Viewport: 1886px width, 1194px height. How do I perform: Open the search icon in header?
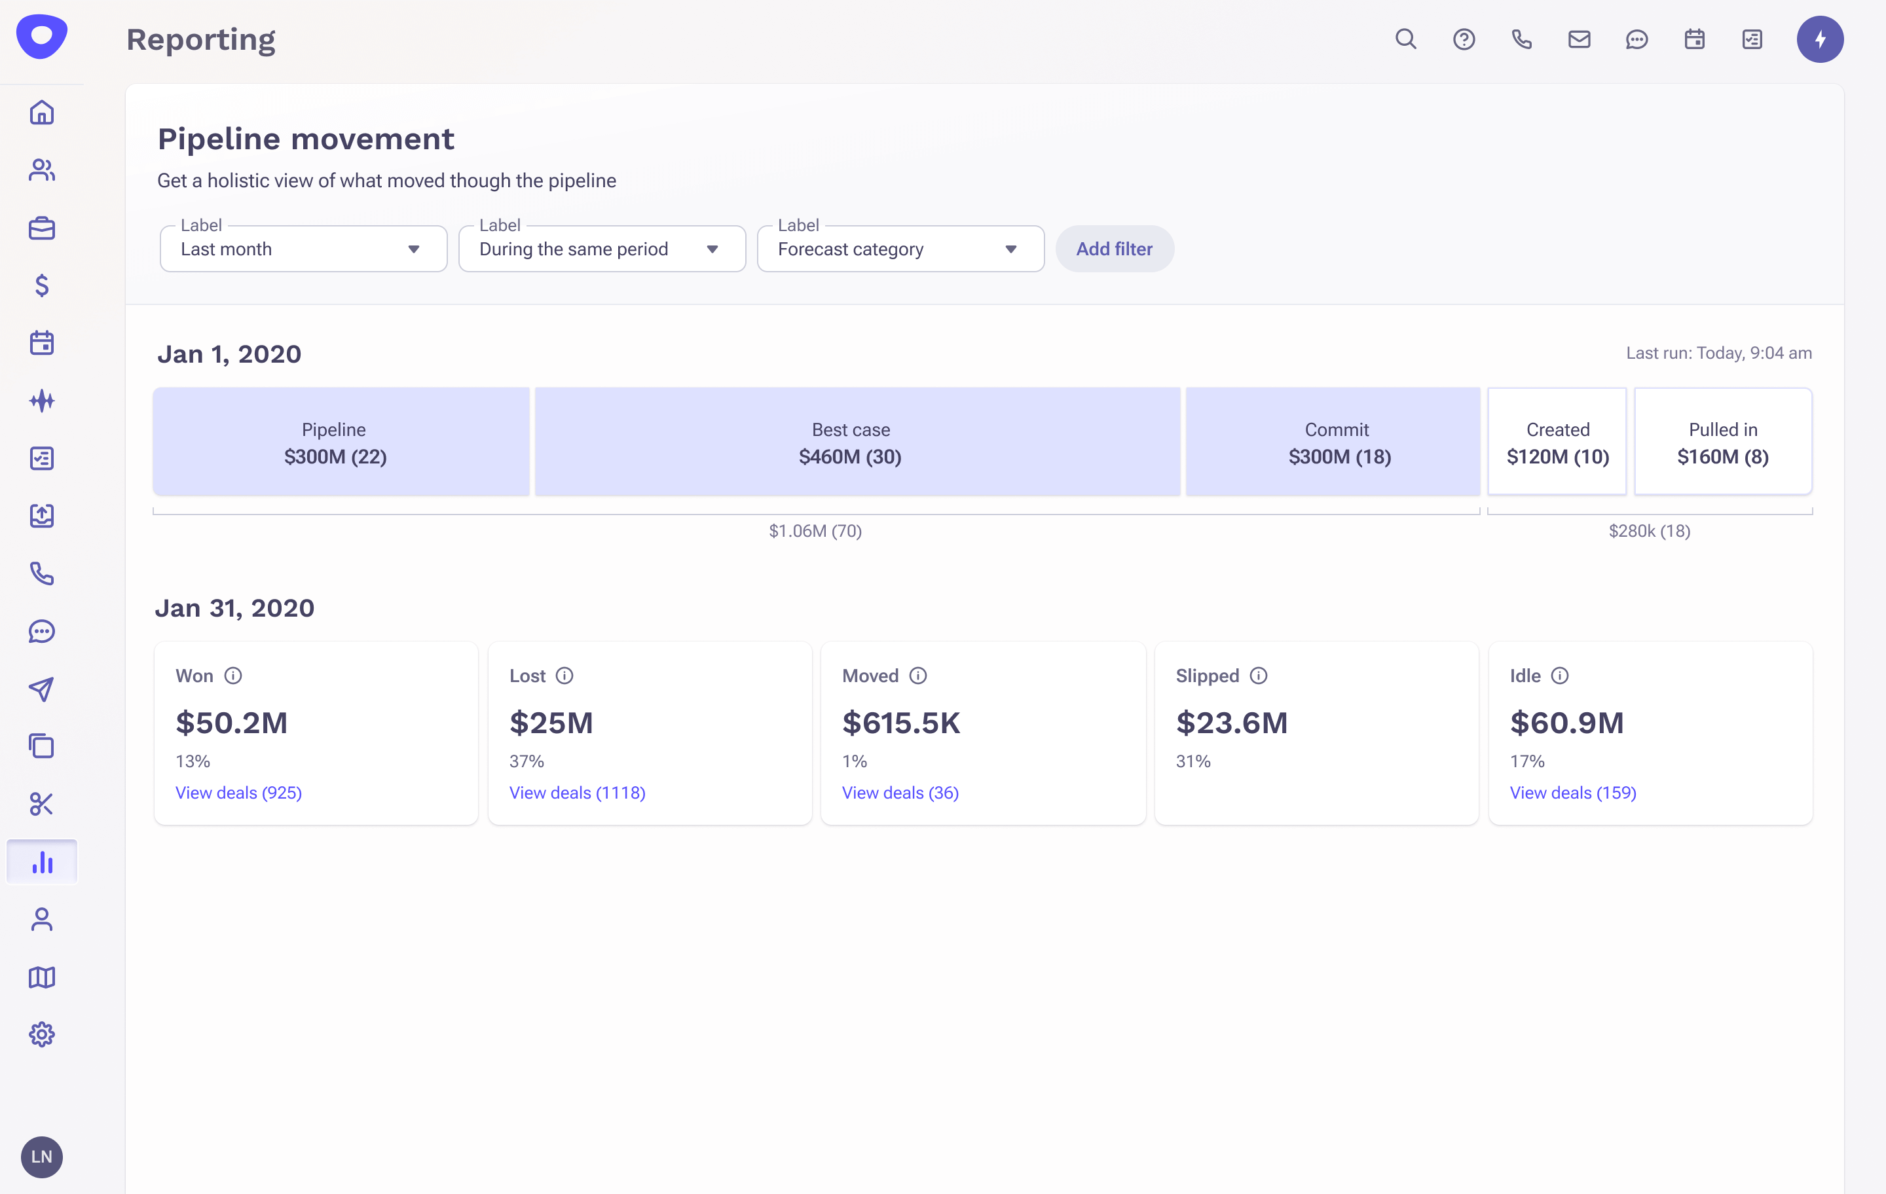pyautogui.click(x=1406, y=39)
